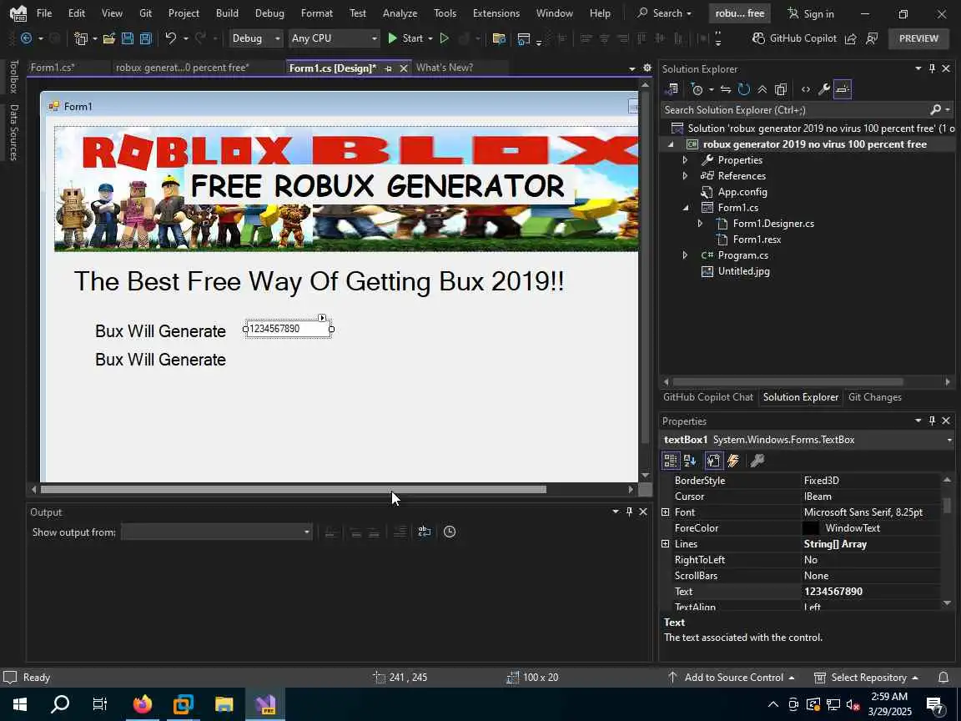Viewport: 961px width, 721px height.
Task: Expand the References node in Solution Explorer
Action: [685, 176]
